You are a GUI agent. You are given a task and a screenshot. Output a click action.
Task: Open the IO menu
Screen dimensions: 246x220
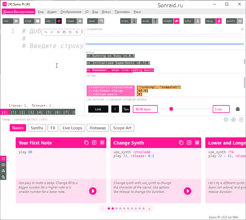pos(87,12)
